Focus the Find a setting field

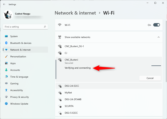[26, 27]
